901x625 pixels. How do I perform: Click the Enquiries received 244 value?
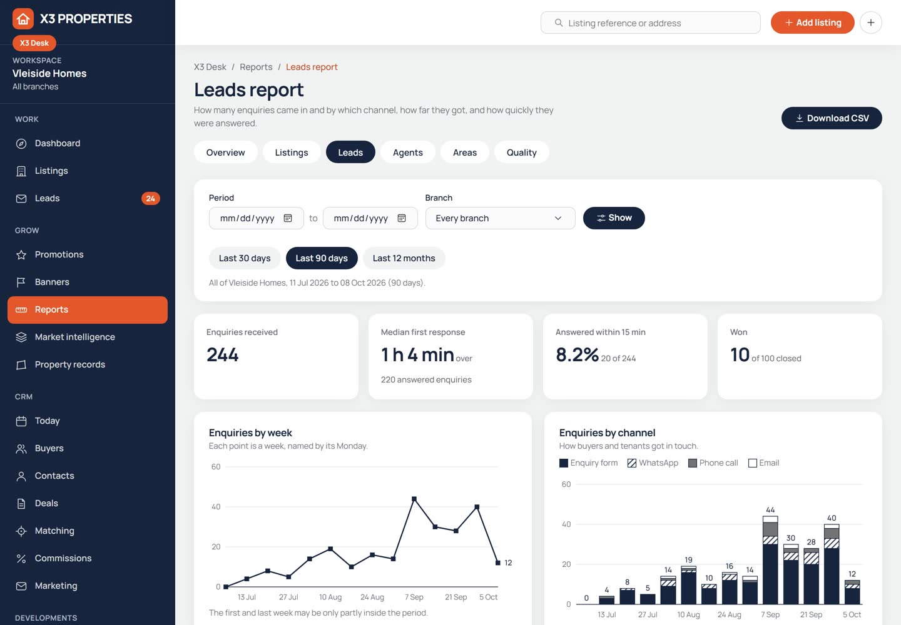pyautogui.click(x=223, y=355)
